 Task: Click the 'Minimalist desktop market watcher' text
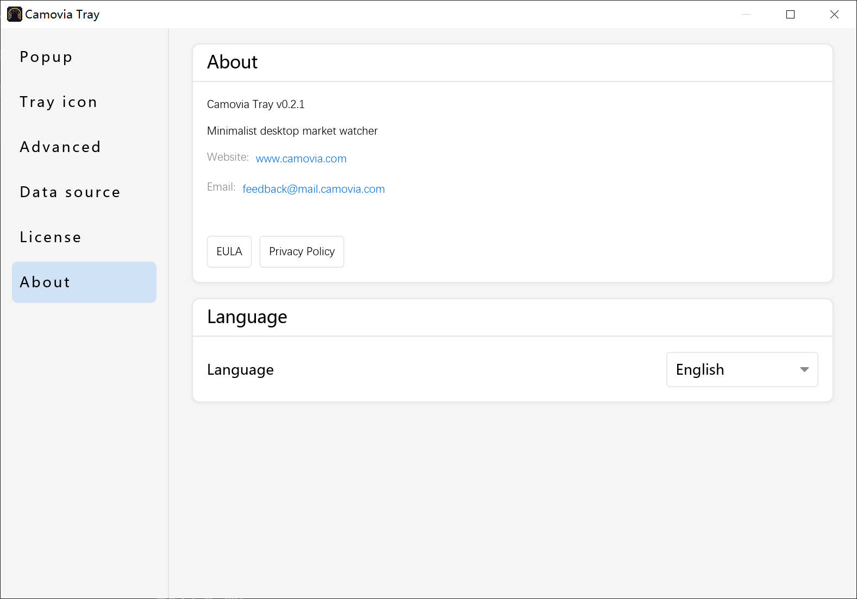point(292,131)
